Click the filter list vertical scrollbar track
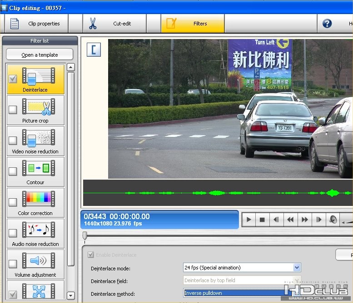 tap(71, 169)
